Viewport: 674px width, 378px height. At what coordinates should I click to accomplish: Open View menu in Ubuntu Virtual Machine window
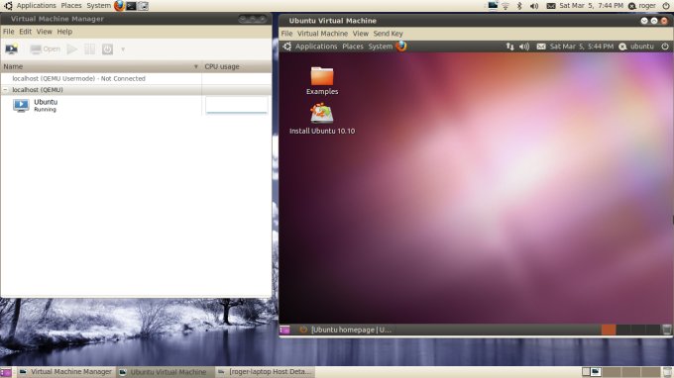[x=360, y=34]
